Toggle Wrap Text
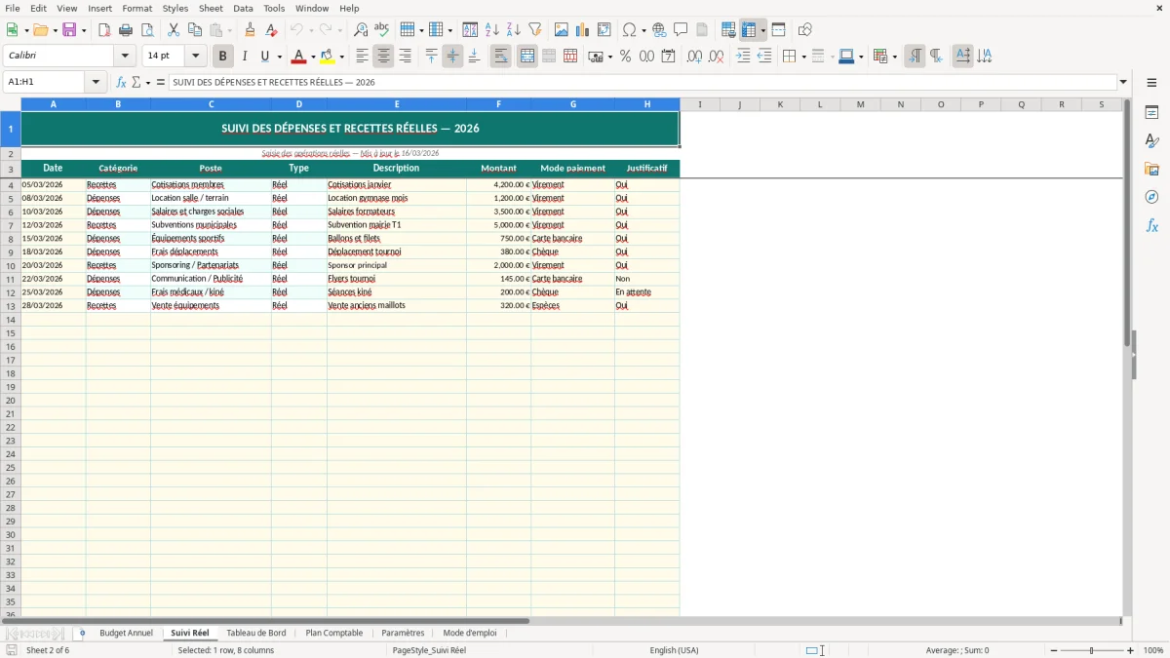Image resolution: width=1170 pixels, height=658 pixels. (x=500, y=57)
